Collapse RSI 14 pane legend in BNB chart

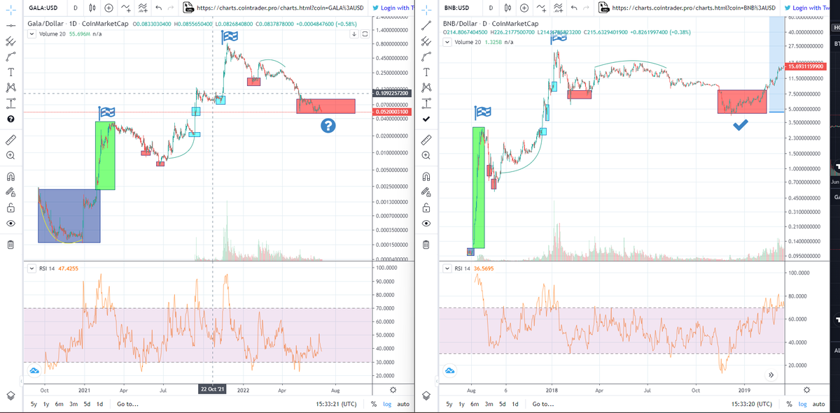[x=448, y=268]
